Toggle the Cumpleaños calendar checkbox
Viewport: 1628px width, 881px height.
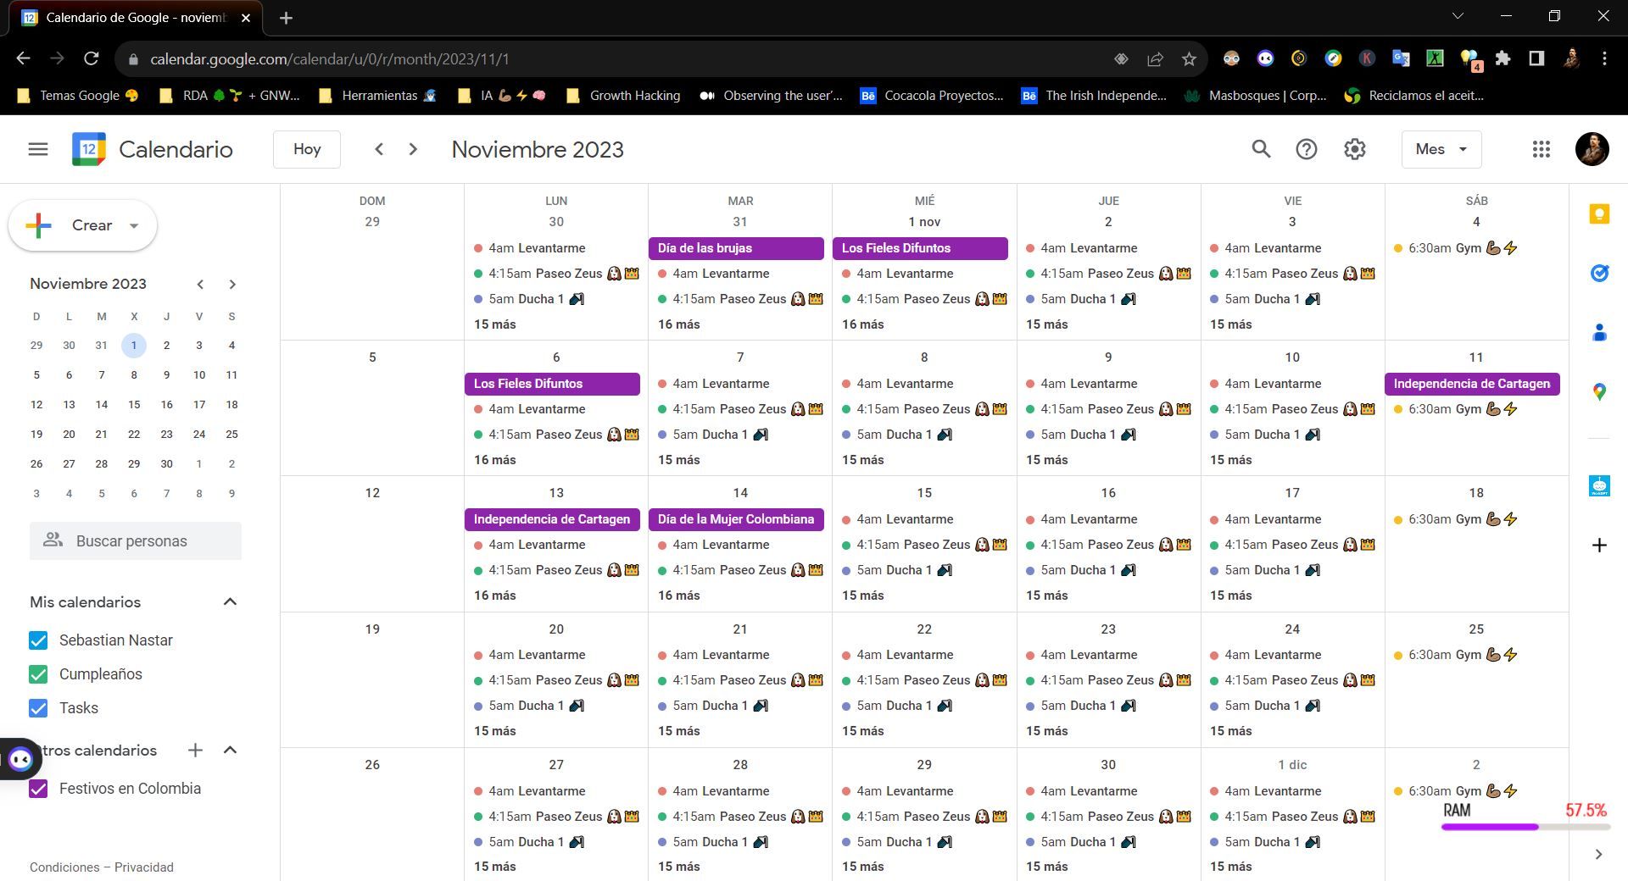click(38, 674)
